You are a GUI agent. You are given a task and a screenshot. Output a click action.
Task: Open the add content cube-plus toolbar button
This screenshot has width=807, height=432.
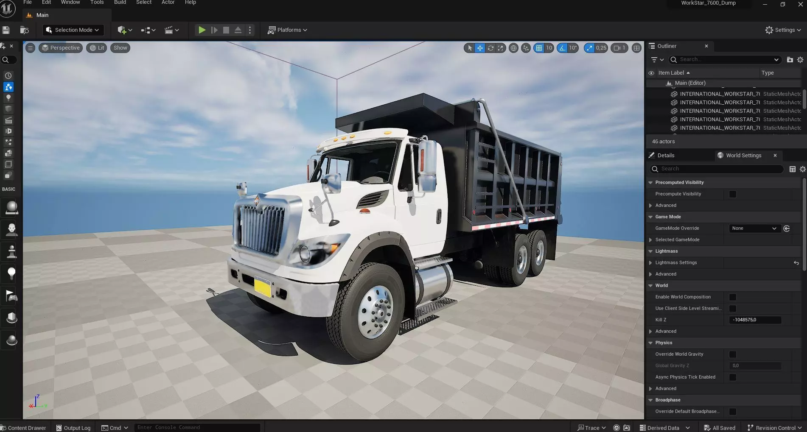pyautogui.click(x=125, y=30)
